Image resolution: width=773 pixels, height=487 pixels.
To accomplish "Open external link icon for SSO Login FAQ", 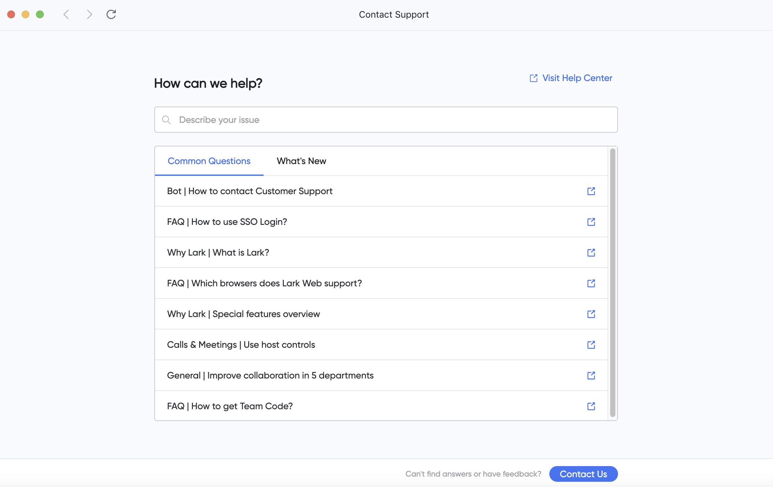I will [x=591, y=222].
